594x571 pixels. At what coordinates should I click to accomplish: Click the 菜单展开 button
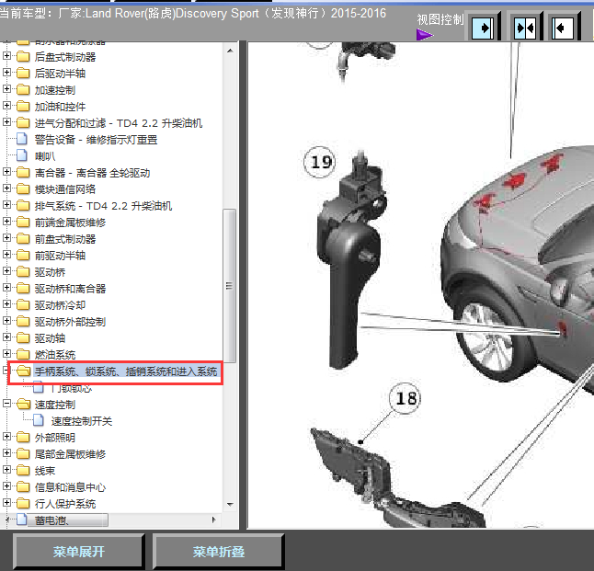[79, 551]
